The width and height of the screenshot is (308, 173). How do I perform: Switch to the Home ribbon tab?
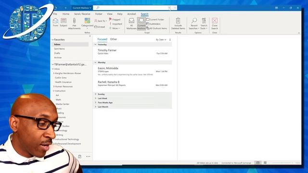coord(66,14)
